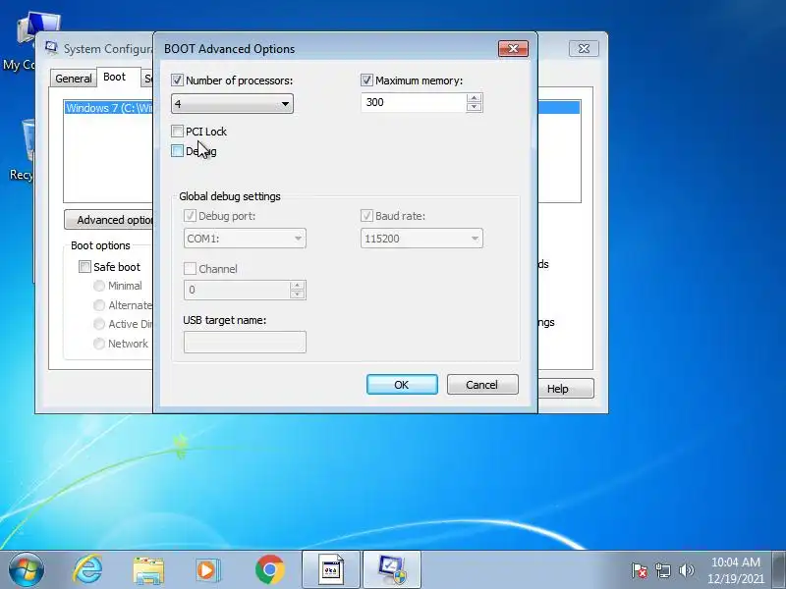The width and height of the screenshot is (786, 589).
Task: Select the Recycle Bin desktop icon
Action: [22, 149]
